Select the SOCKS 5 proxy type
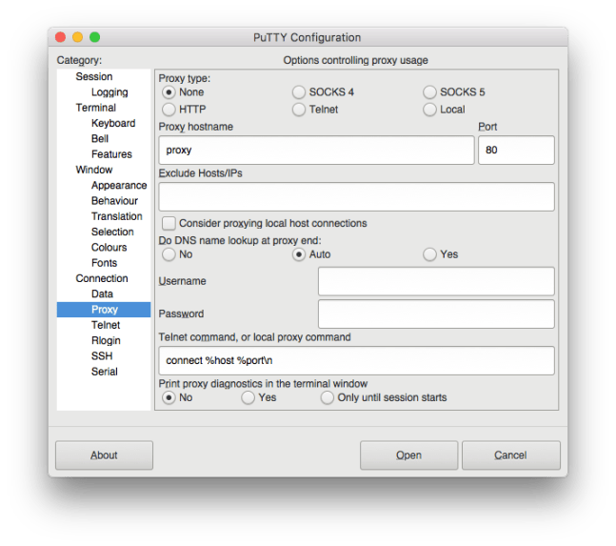Viewport: 616px width, 546px height. [x=430, y=92]
